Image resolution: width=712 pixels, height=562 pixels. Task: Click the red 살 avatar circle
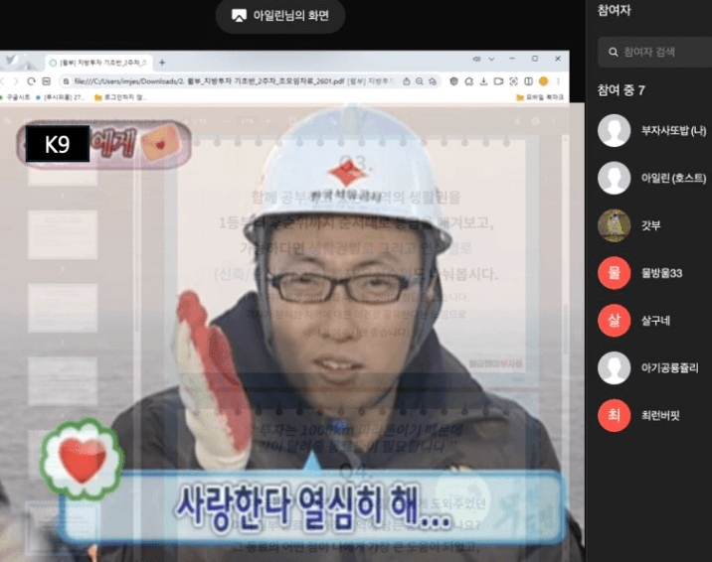pyautogui.click(x=614, y=321)
